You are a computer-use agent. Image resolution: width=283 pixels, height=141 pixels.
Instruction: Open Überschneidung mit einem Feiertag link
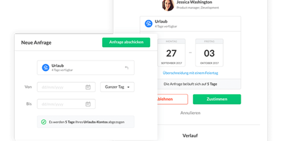click(190, 73)
